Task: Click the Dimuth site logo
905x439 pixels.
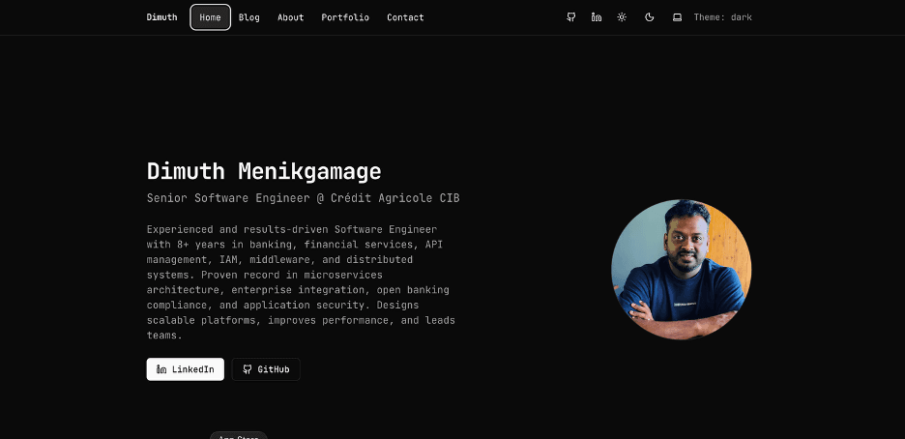Action: pyautogui.click(x=161, y=17)
